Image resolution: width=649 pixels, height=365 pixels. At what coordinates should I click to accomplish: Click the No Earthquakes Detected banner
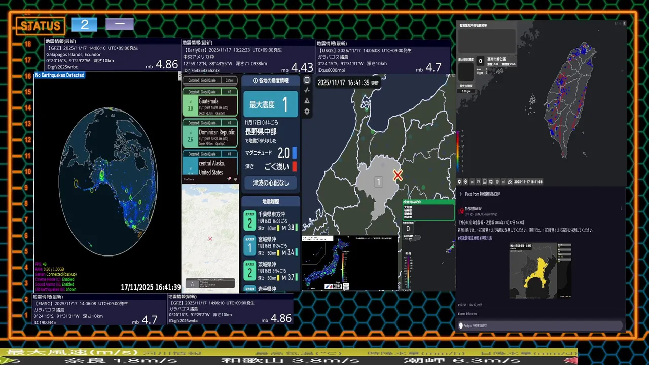coord(59,75)
